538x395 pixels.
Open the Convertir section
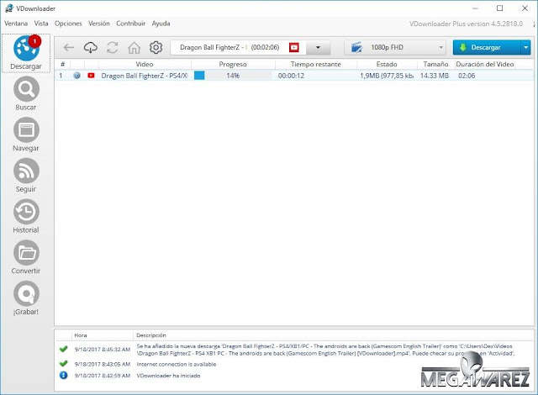point(26,257)
